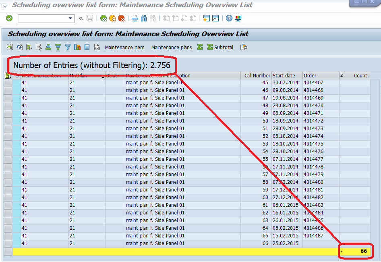Screen dimensions: 381x262
Task: Click the Select All rows icon
Action: [29, 47]
